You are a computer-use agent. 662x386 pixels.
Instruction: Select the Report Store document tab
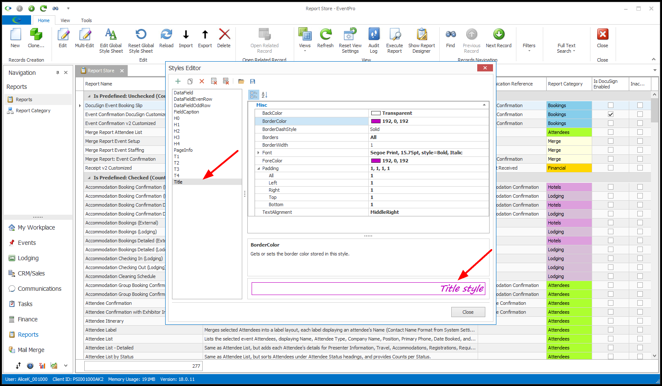click(101, 71)
